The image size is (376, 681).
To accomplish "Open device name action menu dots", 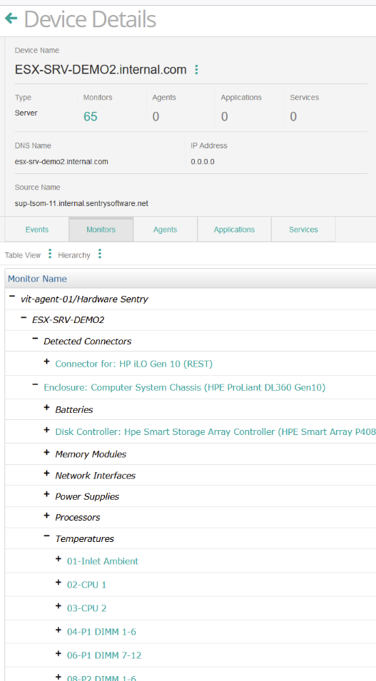I will coord(196,69).
